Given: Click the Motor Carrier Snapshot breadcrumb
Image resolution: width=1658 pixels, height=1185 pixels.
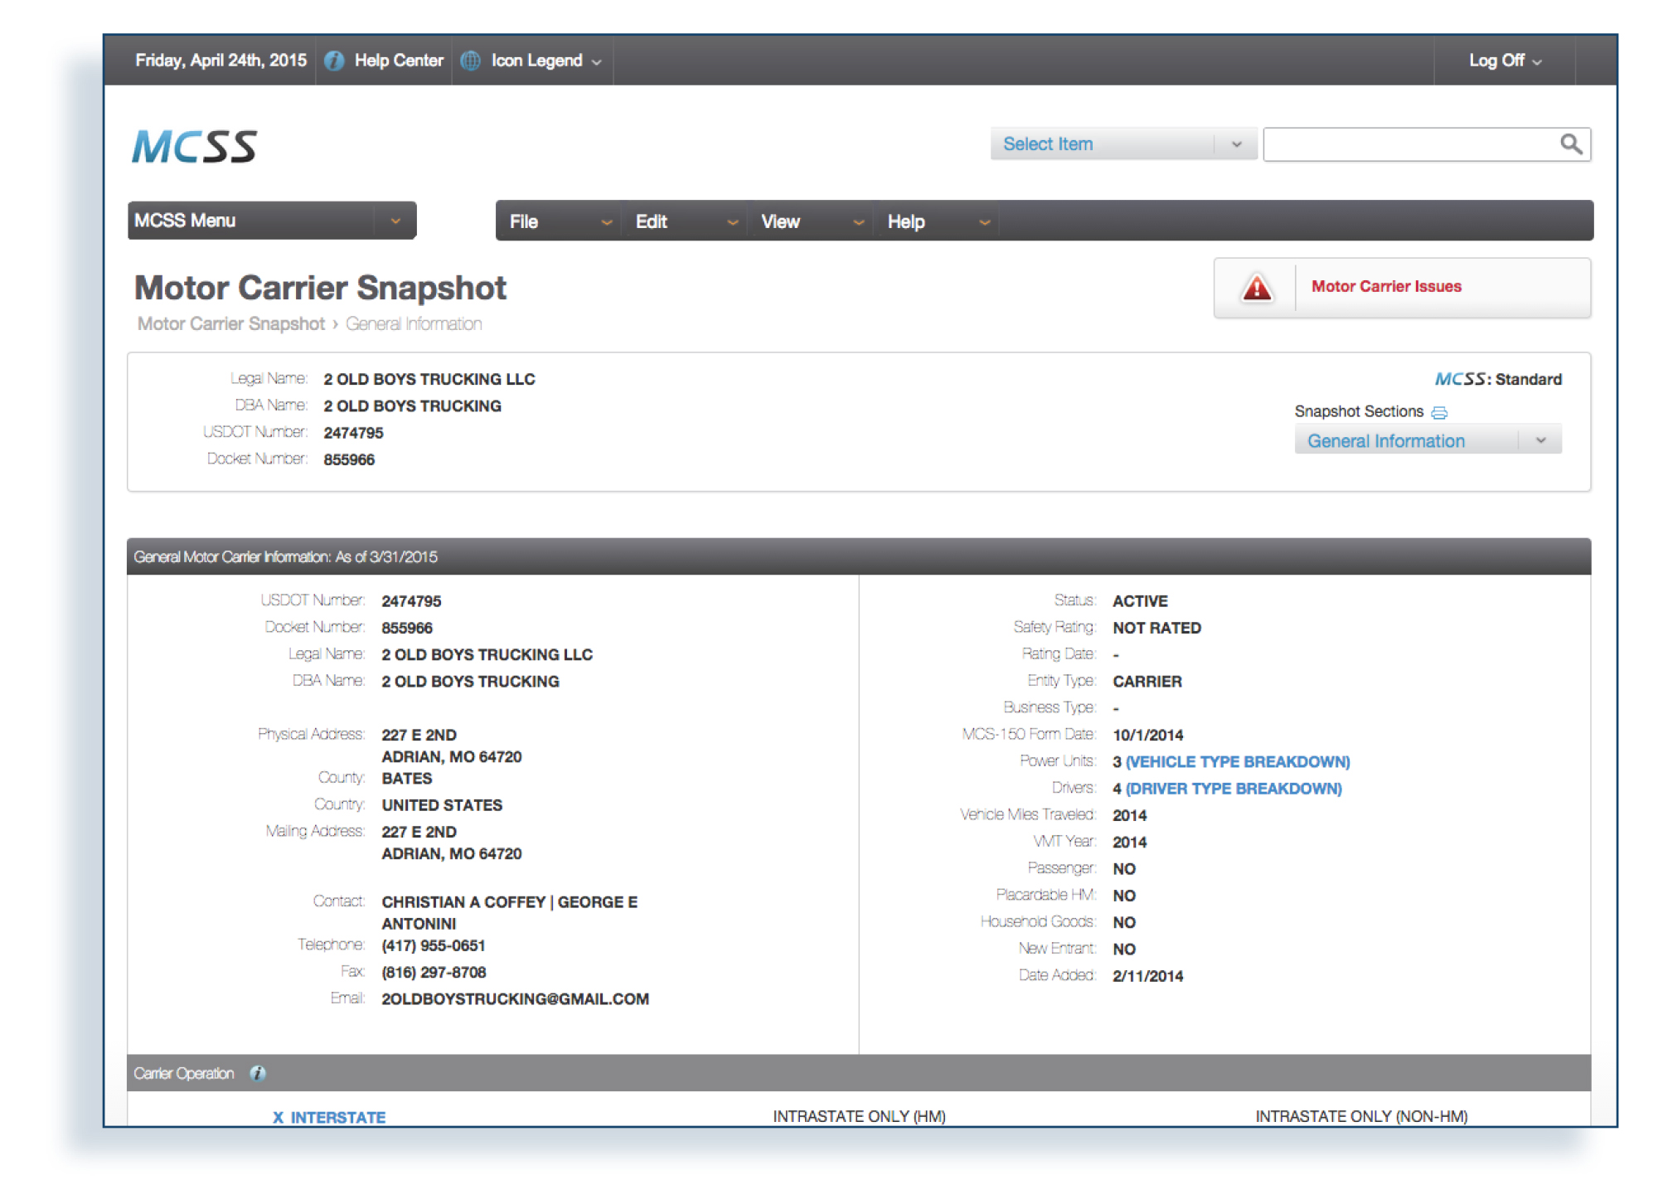Looking at the screenshot, I should pyautogui.click(x=230, y=323).
